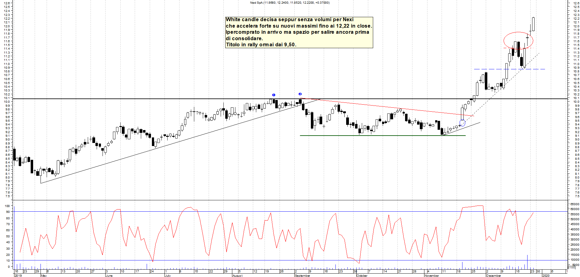Click the '2019' year label on the time axis
This screenshot has width=580, height=277.
pyautogui.click(x=18, y=275)
